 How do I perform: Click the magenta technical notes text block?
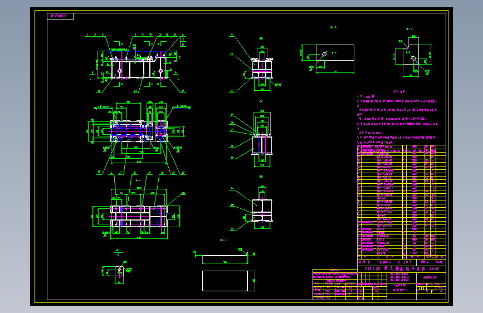click(x=397, y=120)
